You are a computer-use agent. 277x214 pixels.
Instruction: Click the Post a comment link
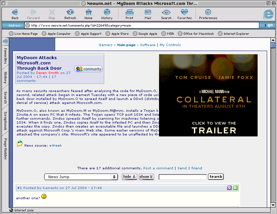click(158, 168)
